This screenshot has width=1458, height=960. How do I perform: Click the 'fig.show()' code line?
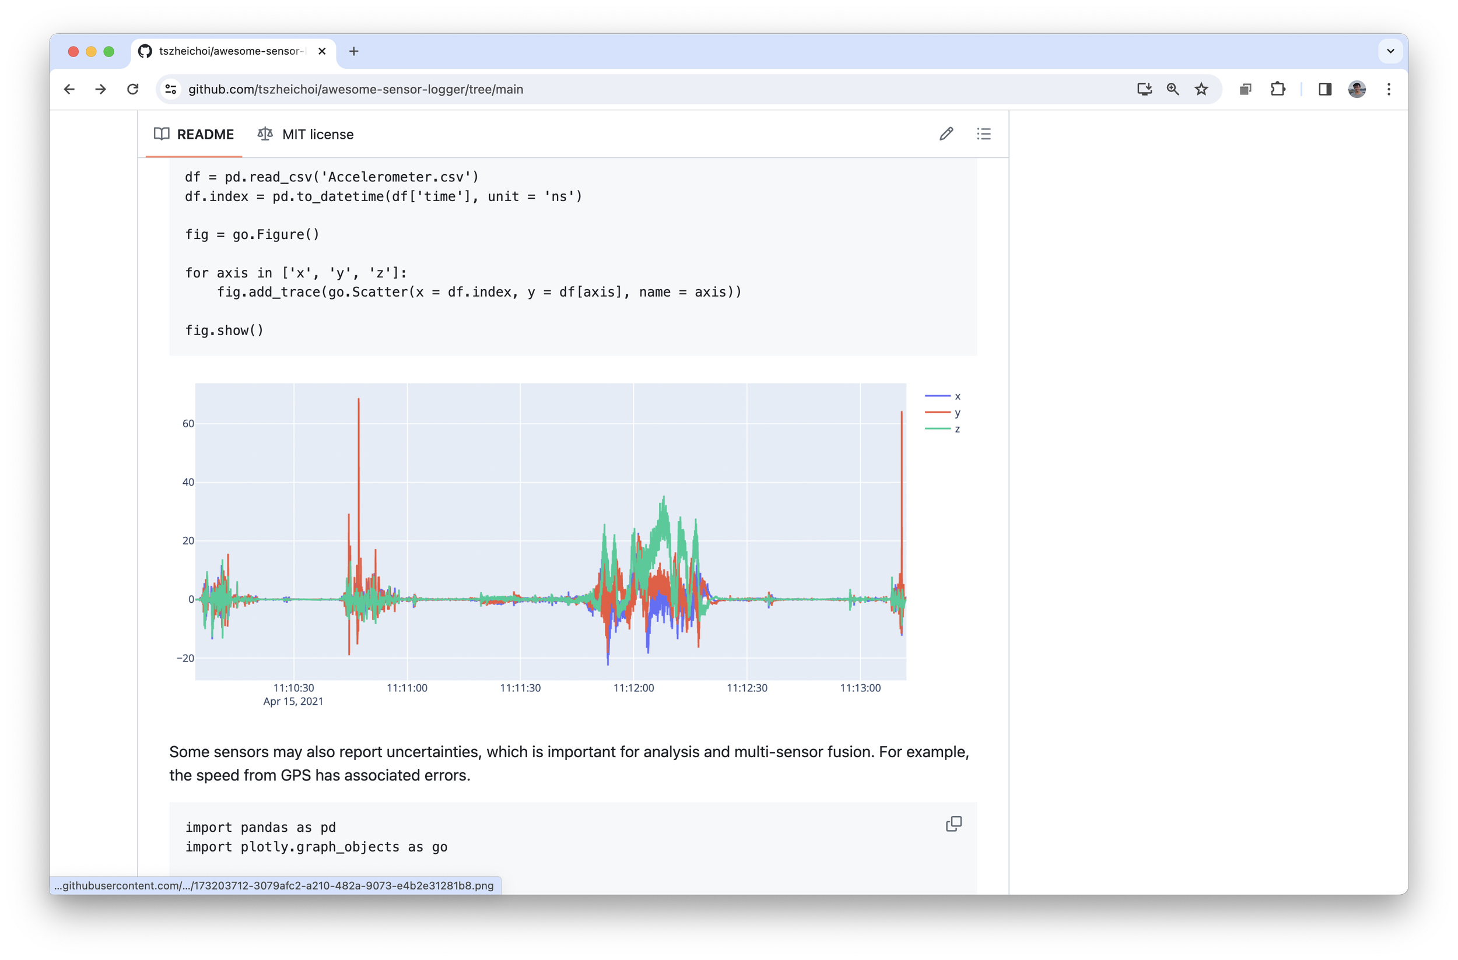[x=224, y=330]
